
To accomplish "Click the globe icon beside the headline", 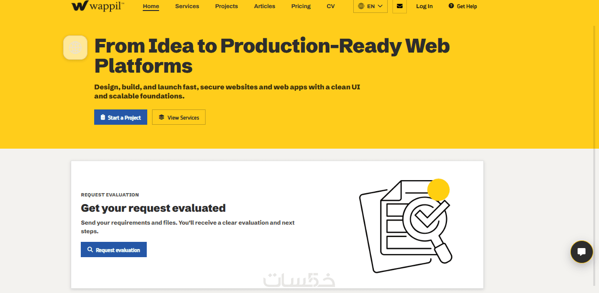I will (x=75, y=47).
